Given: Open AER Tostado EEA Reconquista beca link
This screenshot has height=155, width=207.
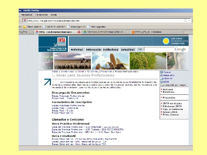Looking at the screenshot, I should [x=88, y=129].
